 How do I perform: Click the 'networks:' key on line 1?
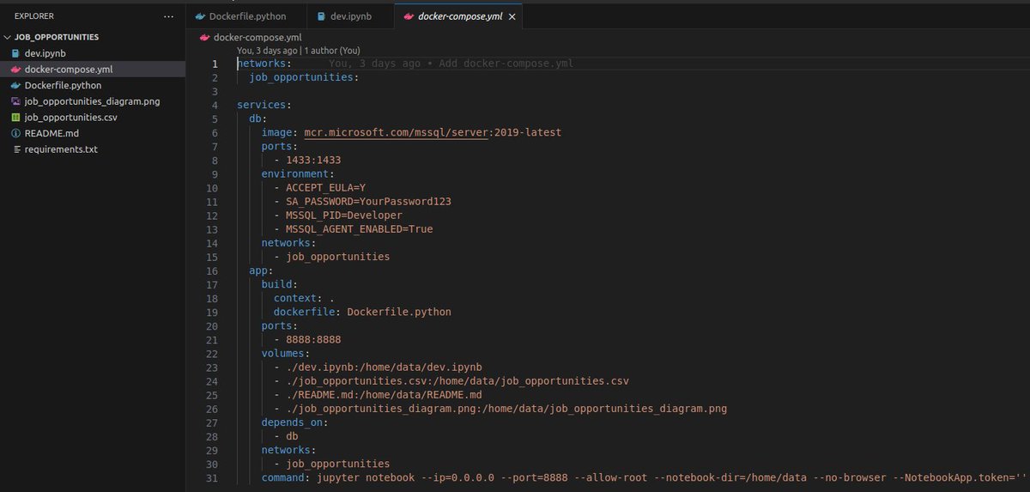tap(264, 64)
